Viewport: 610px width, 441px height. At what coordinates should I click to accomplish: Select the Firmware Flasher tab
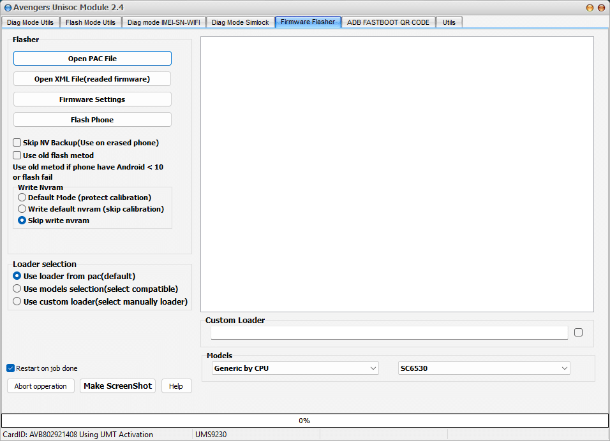tap(308, 22)
